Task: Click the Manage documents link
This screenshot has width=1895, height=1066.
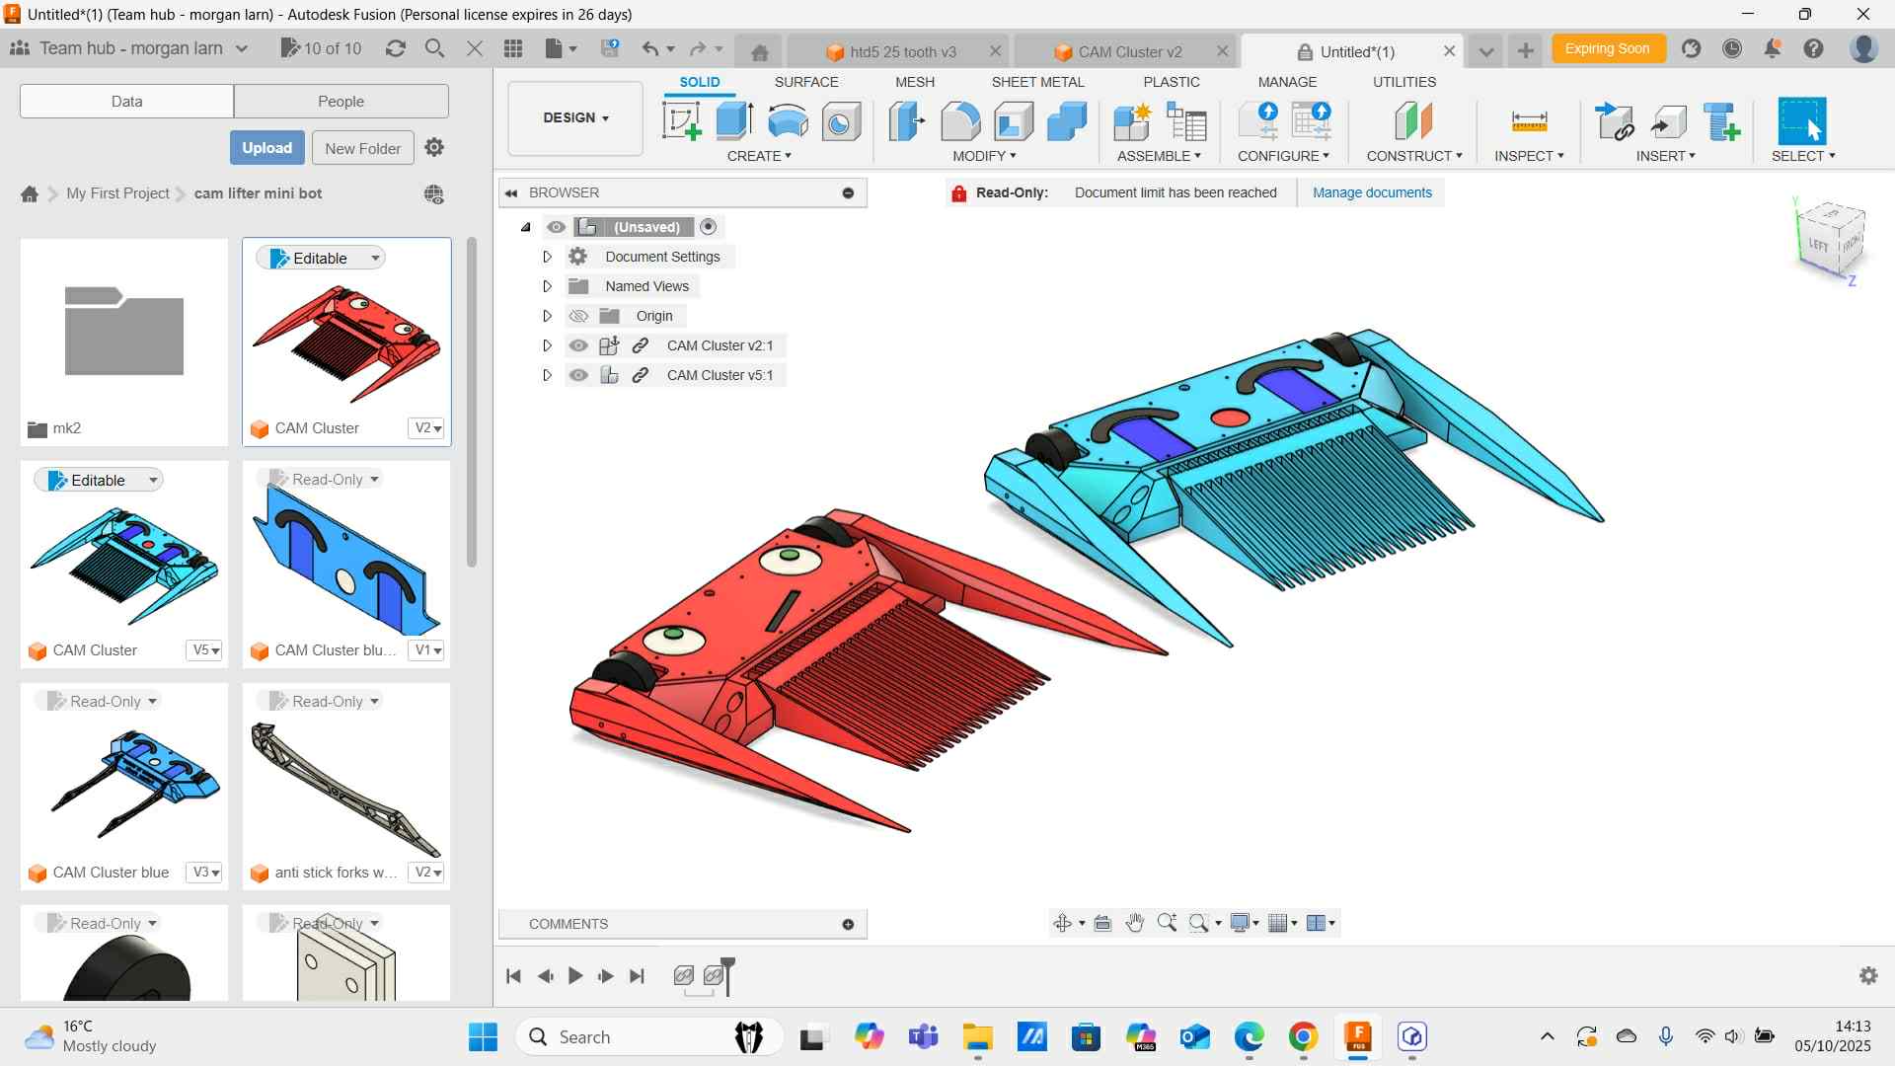Action: pos(1371,192)
